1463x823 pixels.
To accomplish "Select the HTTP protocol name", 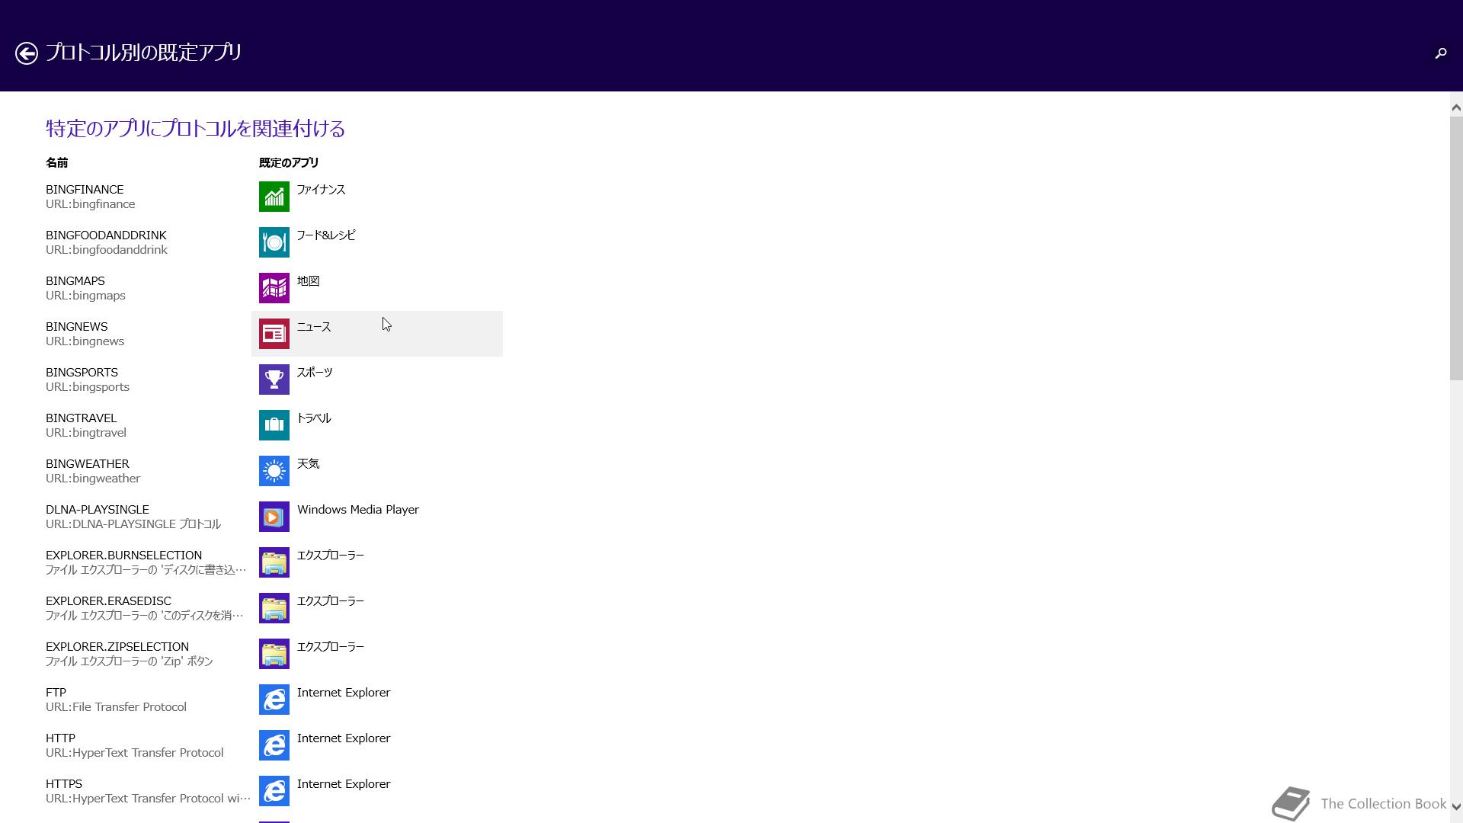I will click(x=60, y=738).
